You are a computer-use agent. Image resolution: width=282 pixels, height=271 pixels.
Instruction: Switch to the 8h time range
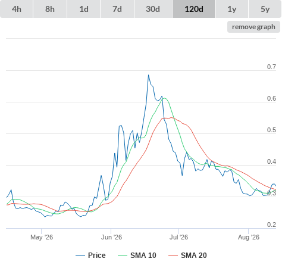(x=50, y=9)
